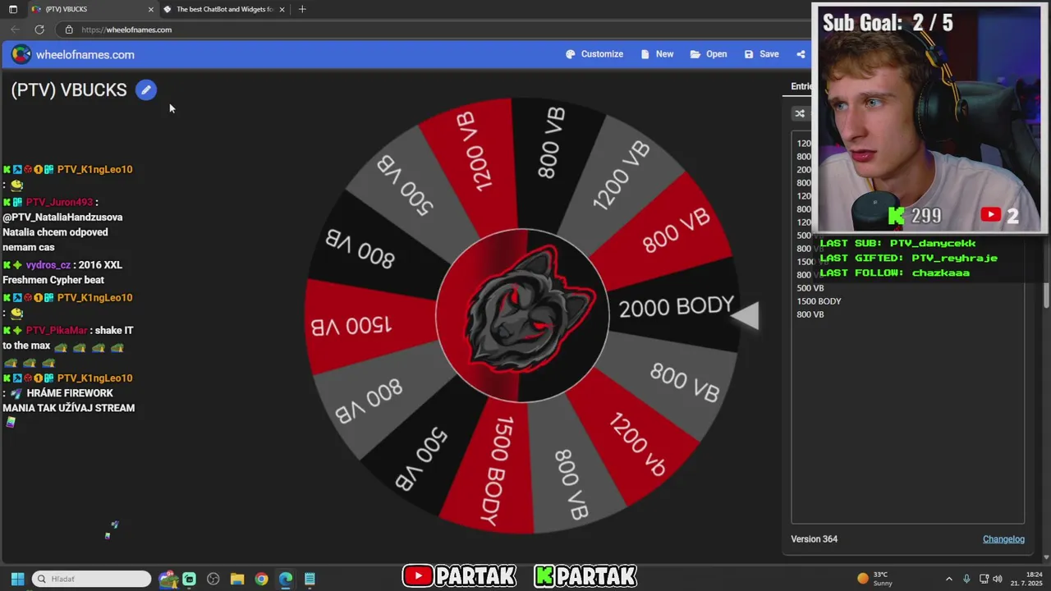Select the Entries tab in side panel
The width and height of the screenshot is (1051, 591).
[801, 86]
